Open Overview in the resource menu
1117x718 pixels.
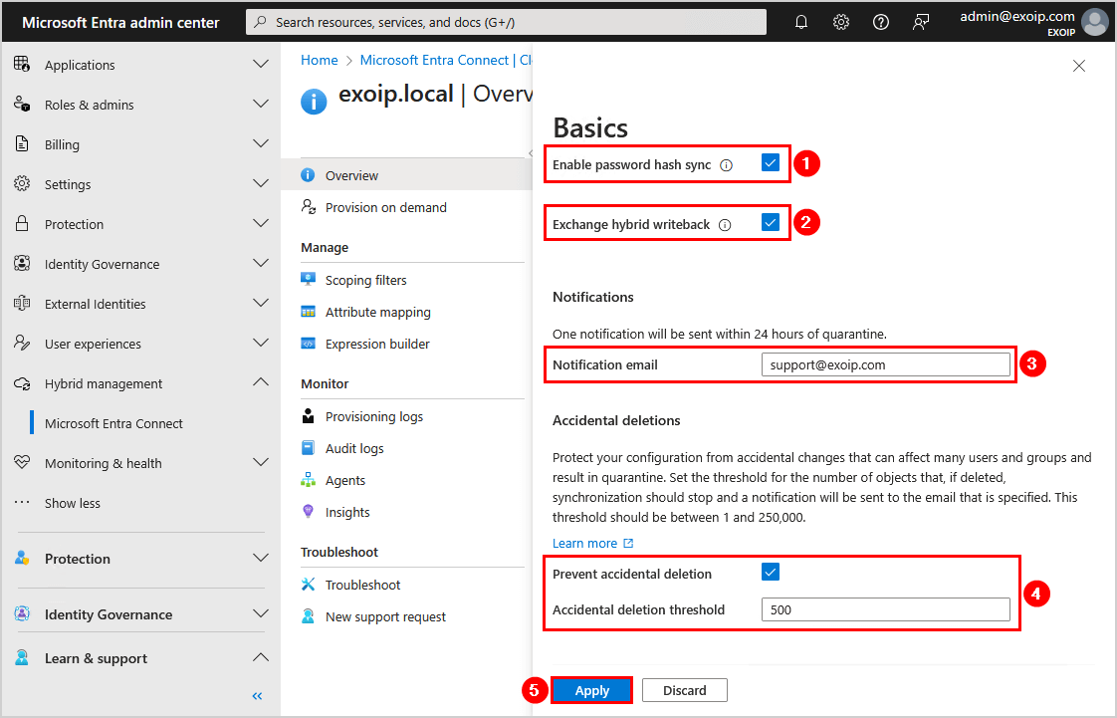pyautogui.click(x=407, y=175)
